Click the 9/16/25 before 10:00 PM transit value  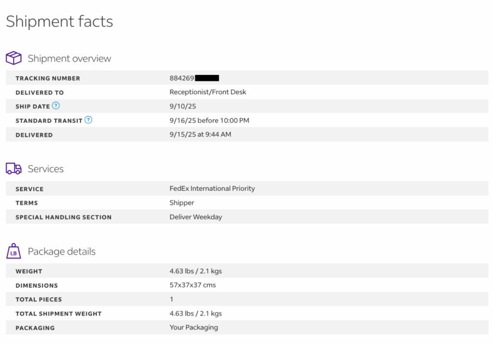coord(209,121)
